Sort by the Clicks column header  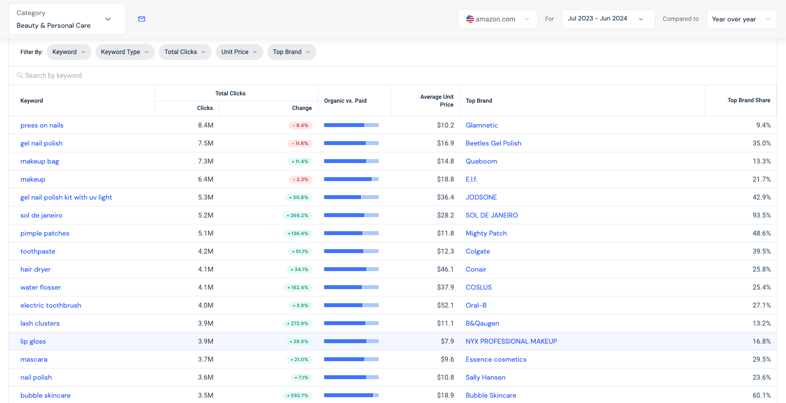205,108
